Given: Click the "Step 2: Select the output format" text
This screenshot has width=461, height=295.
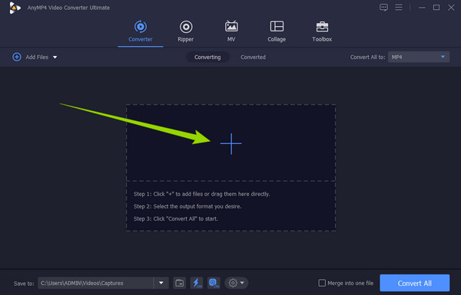Looking at the screenshot, I should 187,206.
